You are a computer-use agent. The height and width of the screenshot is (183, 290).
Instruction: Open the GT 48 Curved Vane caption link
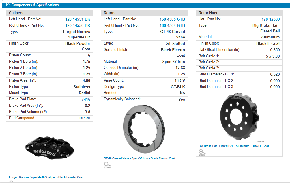click(139, 158)
